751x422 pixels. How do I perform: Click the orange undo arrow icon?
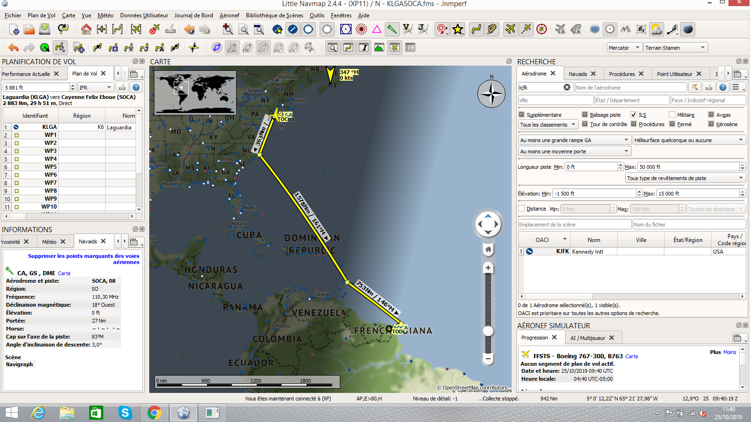(14, 47)
